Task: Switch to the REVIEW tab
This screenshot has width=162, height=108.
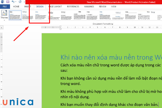Action: point(103,6)
